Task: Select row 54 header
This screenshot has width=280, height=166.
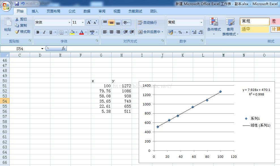Action: (x=5, y=101)
